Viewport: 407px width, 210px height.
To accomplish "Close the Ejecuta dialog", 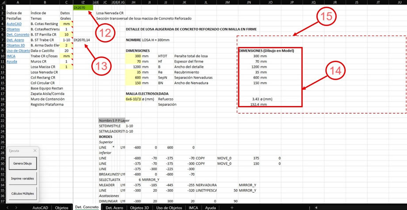I will point(35,150).
